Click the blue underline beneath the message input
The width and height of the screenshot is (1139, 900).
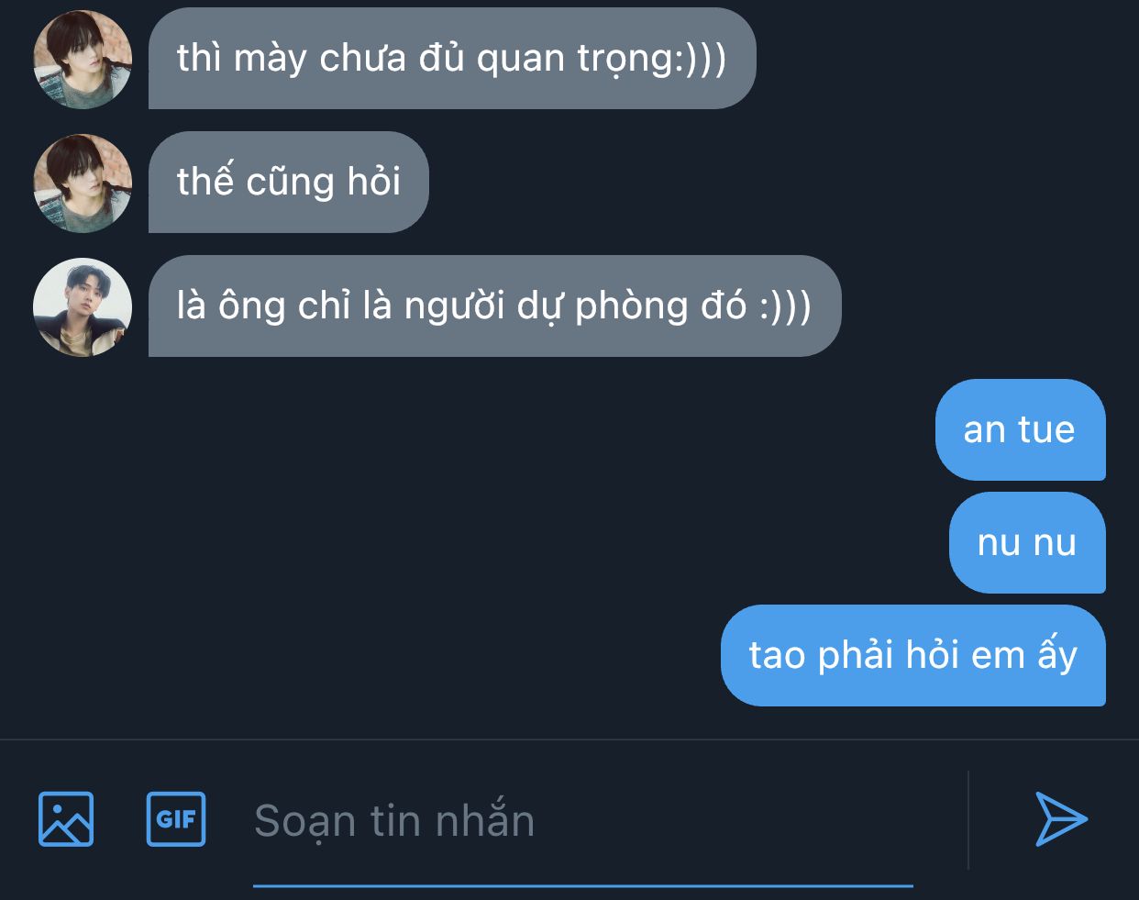tap(583, 886)
